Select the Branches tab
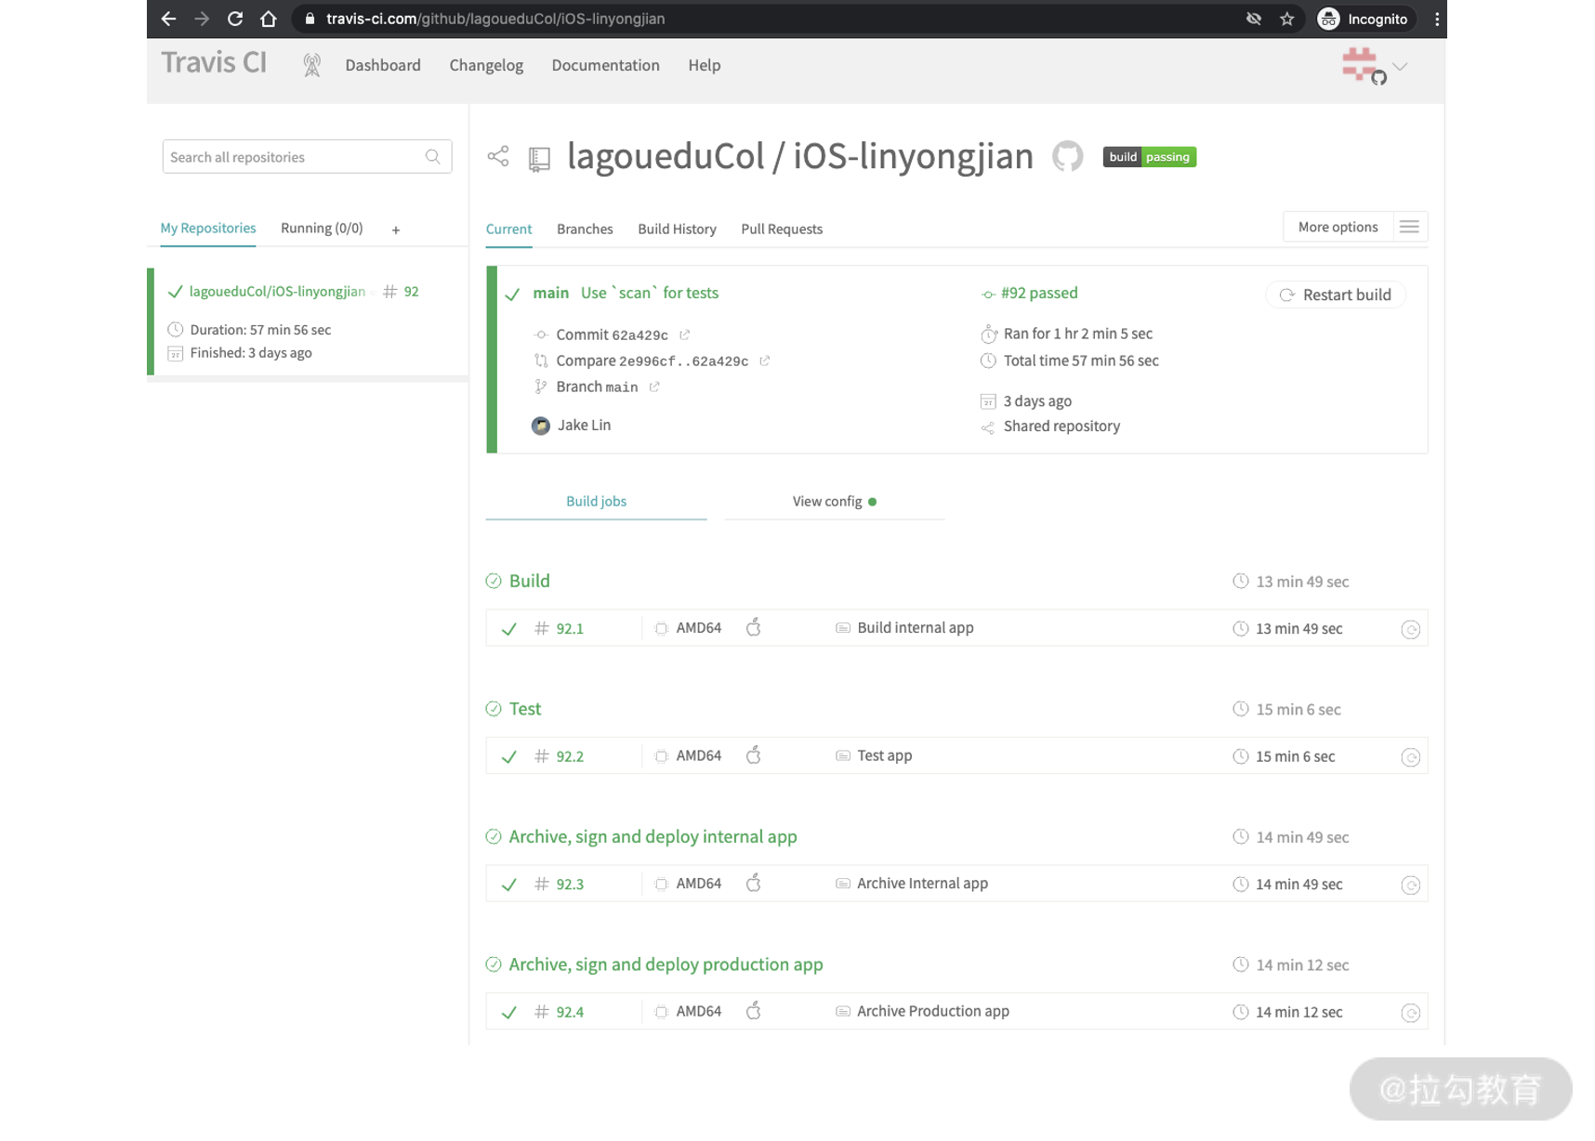Screen dimensions: 1595x1141 click(x=585, y=230)
